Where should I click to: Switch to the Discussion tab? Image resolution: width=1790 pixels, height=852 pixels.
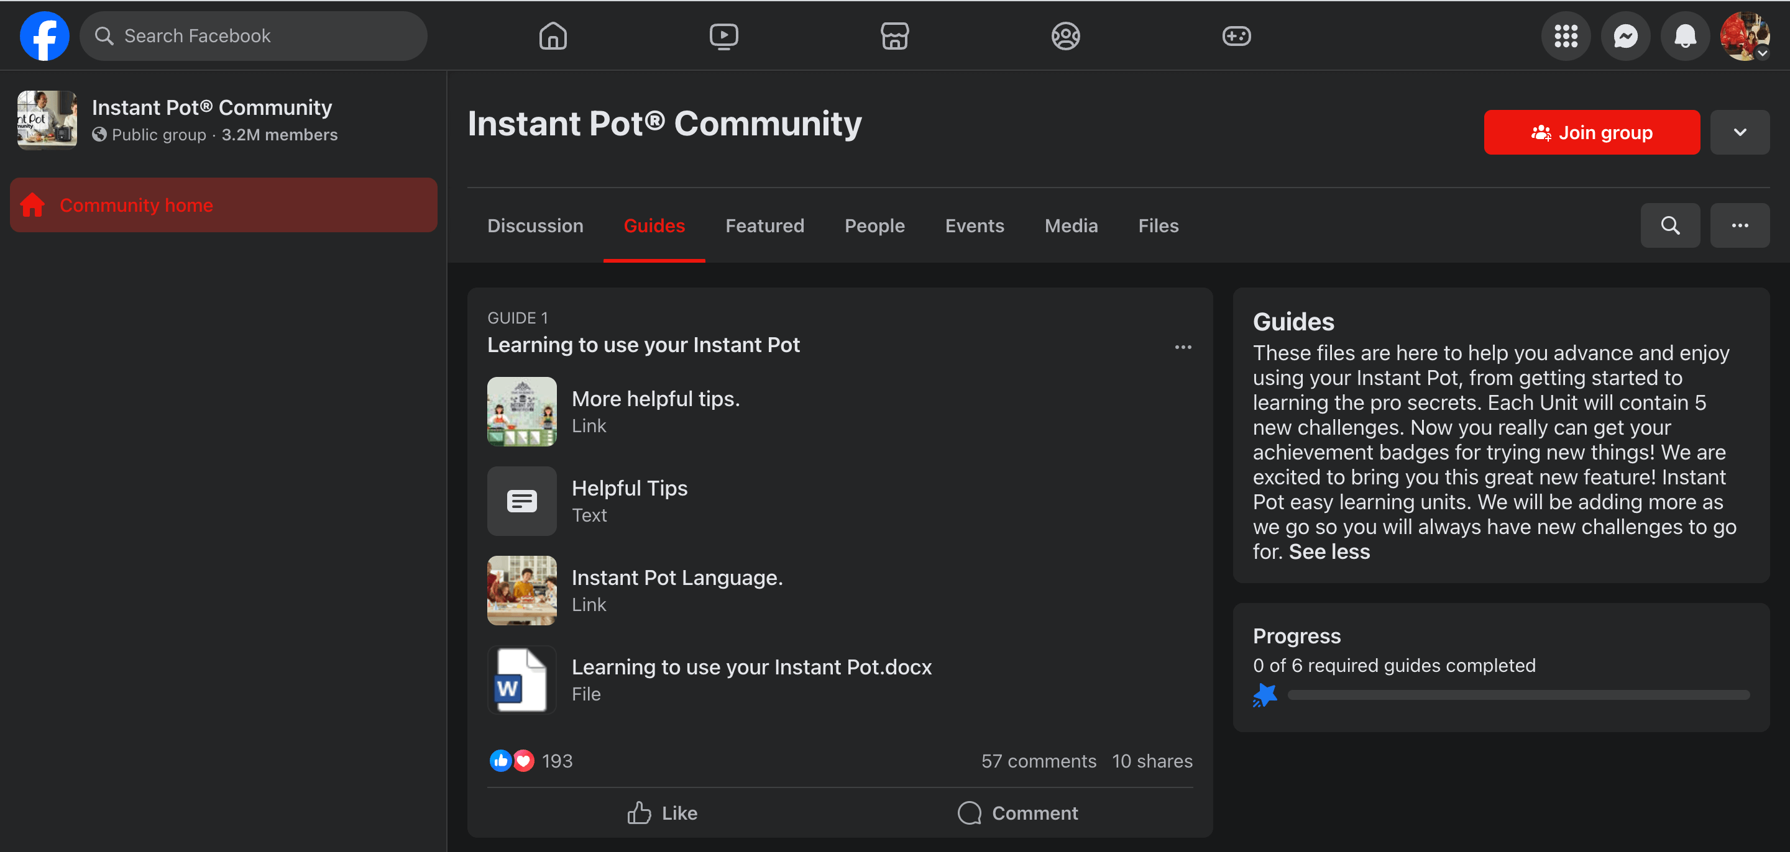click(x=535, y=225)
